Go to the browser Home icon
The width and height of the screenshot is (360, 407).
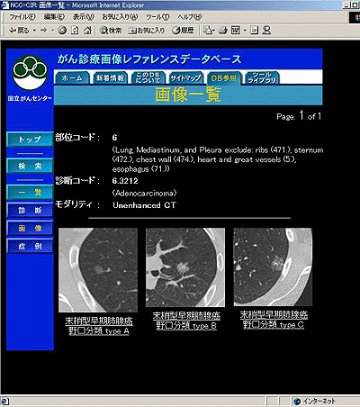(x=87, y=30)
